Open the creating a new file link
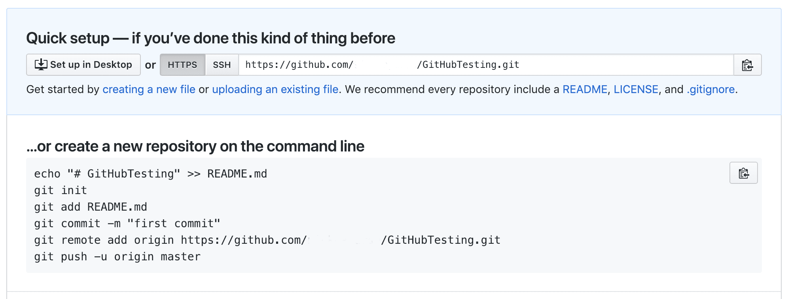788x299 pixels. 148,89
